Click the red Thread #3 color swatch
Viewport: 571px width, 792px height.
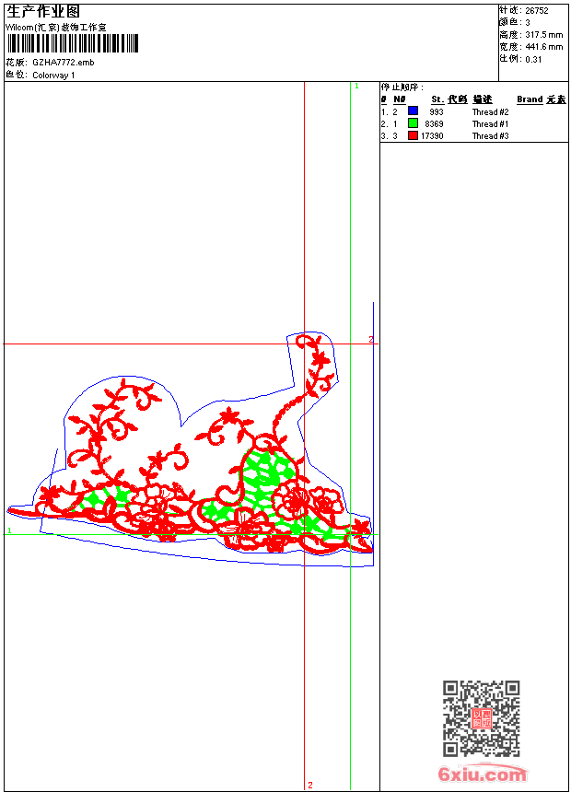[413, 135]
